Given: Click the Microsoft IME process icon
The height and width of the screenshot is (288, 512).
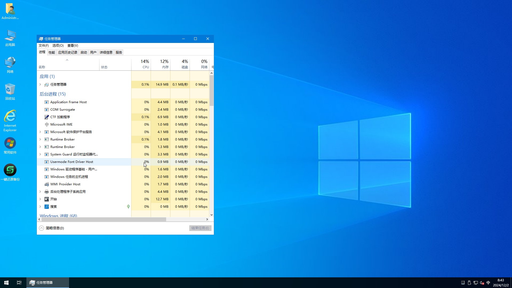Looking at the screenshot, I should pyautogui.click(x=47, y=125).
